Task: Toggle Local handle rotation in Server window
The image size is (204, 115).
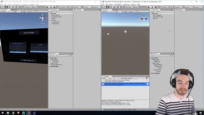Action: click(135, 7)
